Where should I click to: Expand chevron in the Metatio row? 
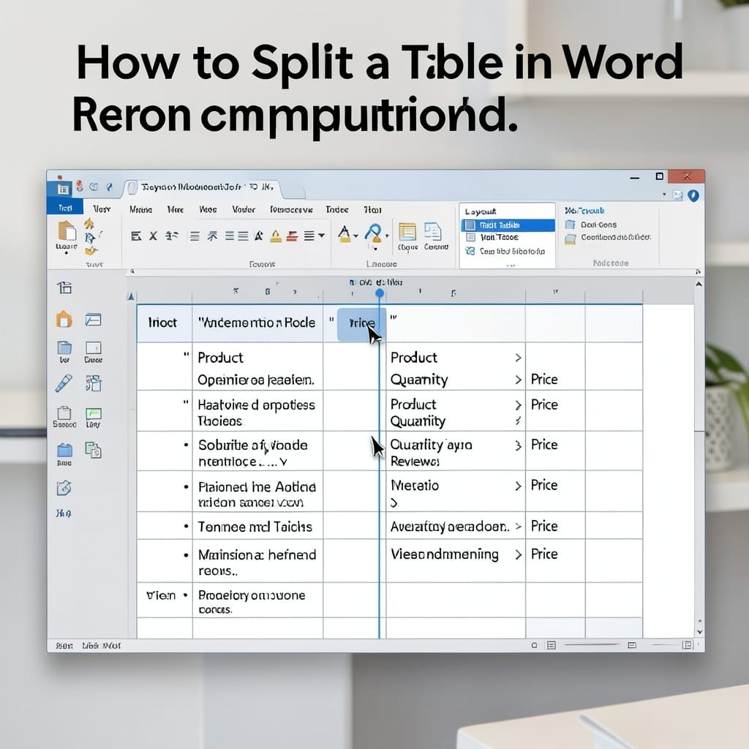[x=519, y=486]
